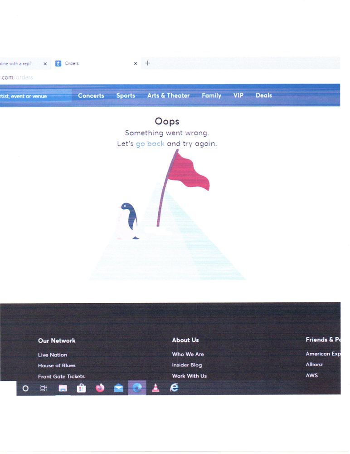This screenshot has height=454, width=350.
Task: Open Cortana search circle in taskbar
Action: pyautogui.click(x=25, y=388)
